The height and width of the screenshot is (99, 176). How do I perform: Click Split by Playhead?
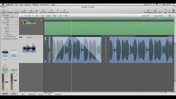(64, 11)
